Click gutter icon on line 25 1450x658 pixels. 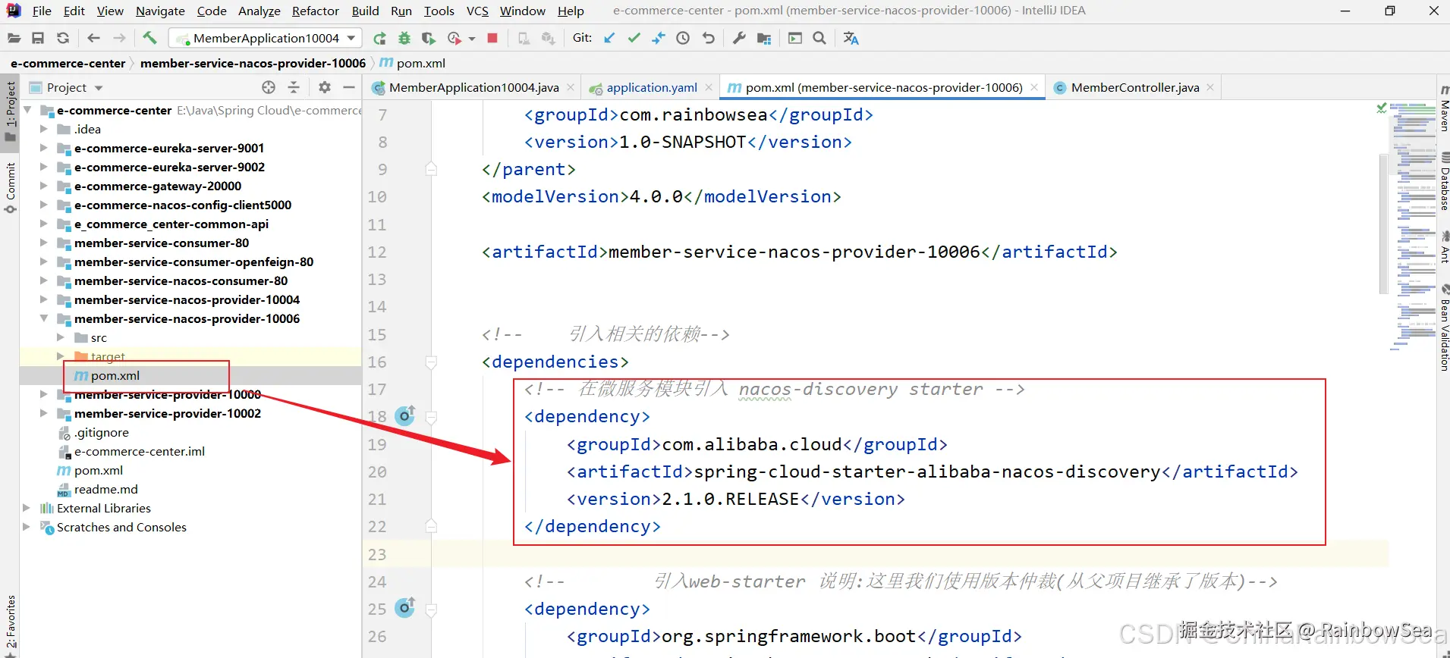pyautogui.click(x=405, y=608)
